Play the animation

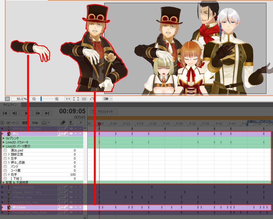26,113
